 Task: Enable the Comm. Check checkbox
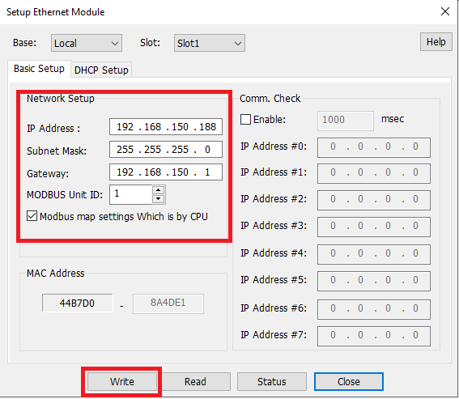245,120
